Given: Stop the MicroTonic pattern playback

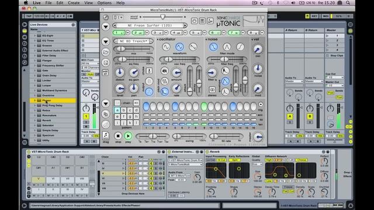Looking at the screenshot, I should [118, 136].
